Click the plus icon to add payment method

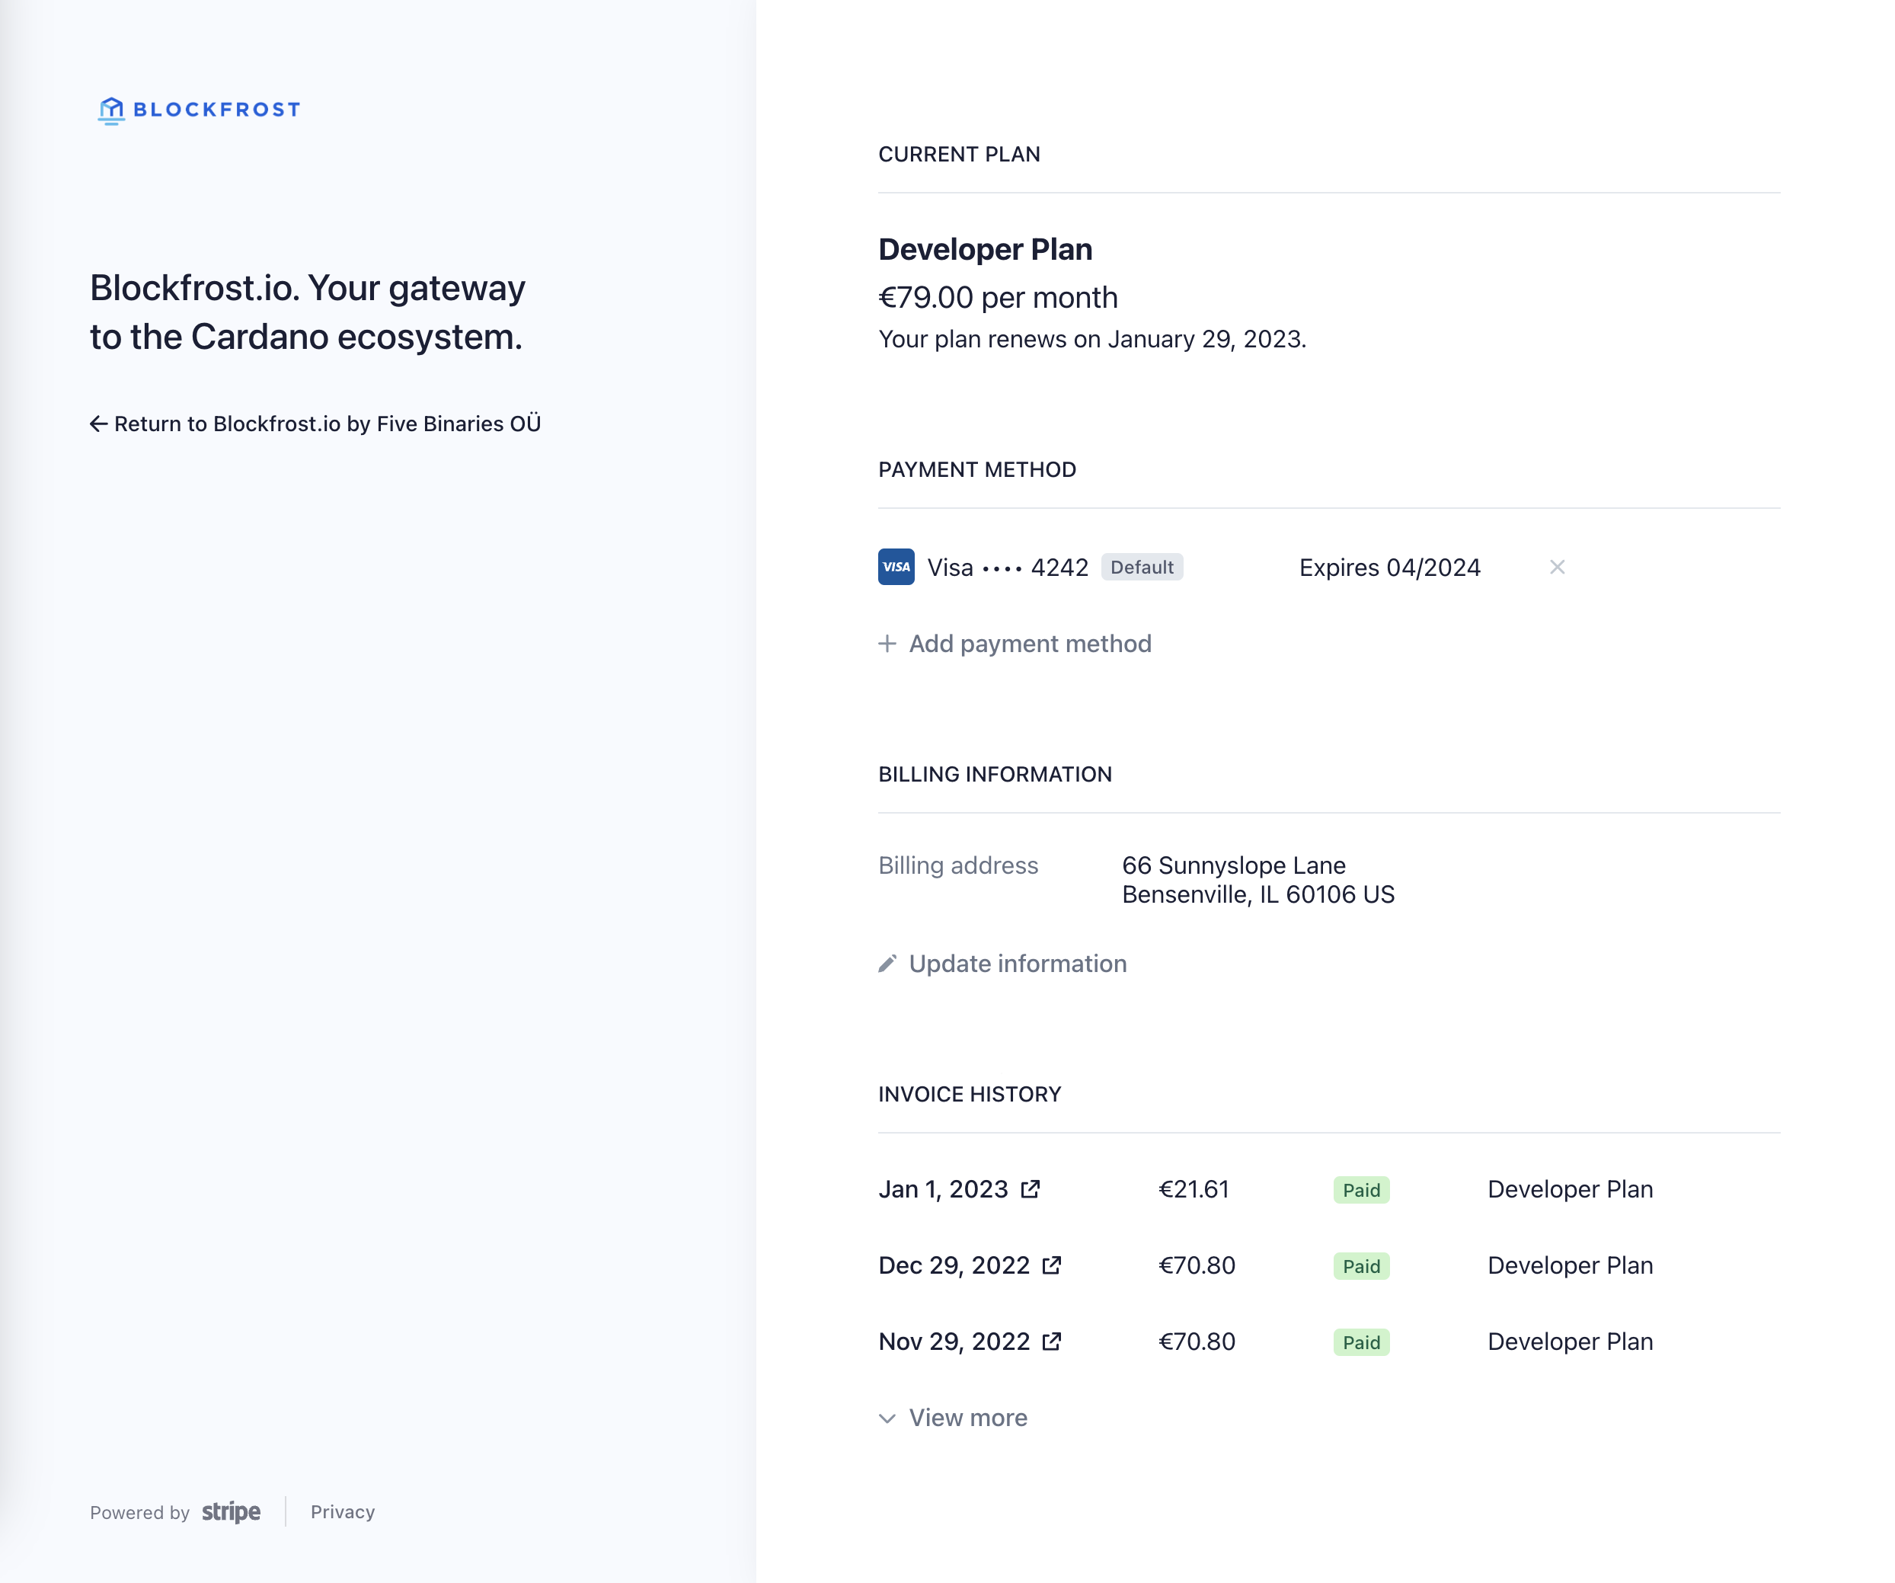887,644
